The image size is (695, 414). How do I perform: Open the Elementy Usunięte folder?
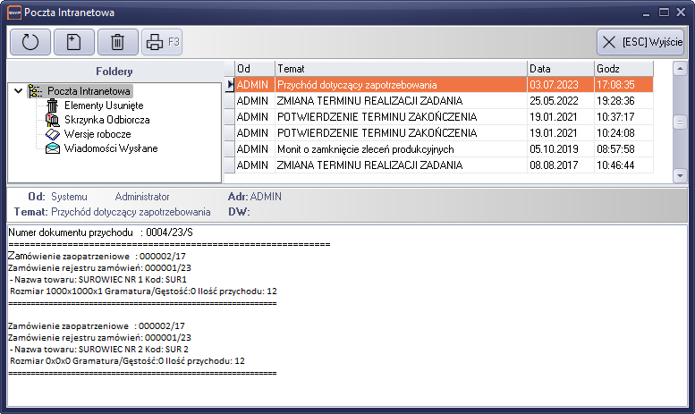(97, 105)
